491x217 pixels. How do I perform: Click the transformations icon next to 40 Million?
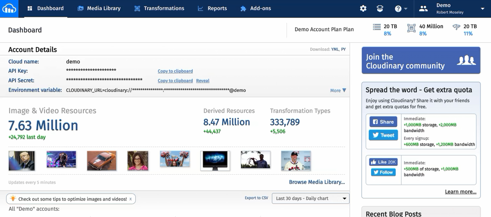click(x=411, y=28)
